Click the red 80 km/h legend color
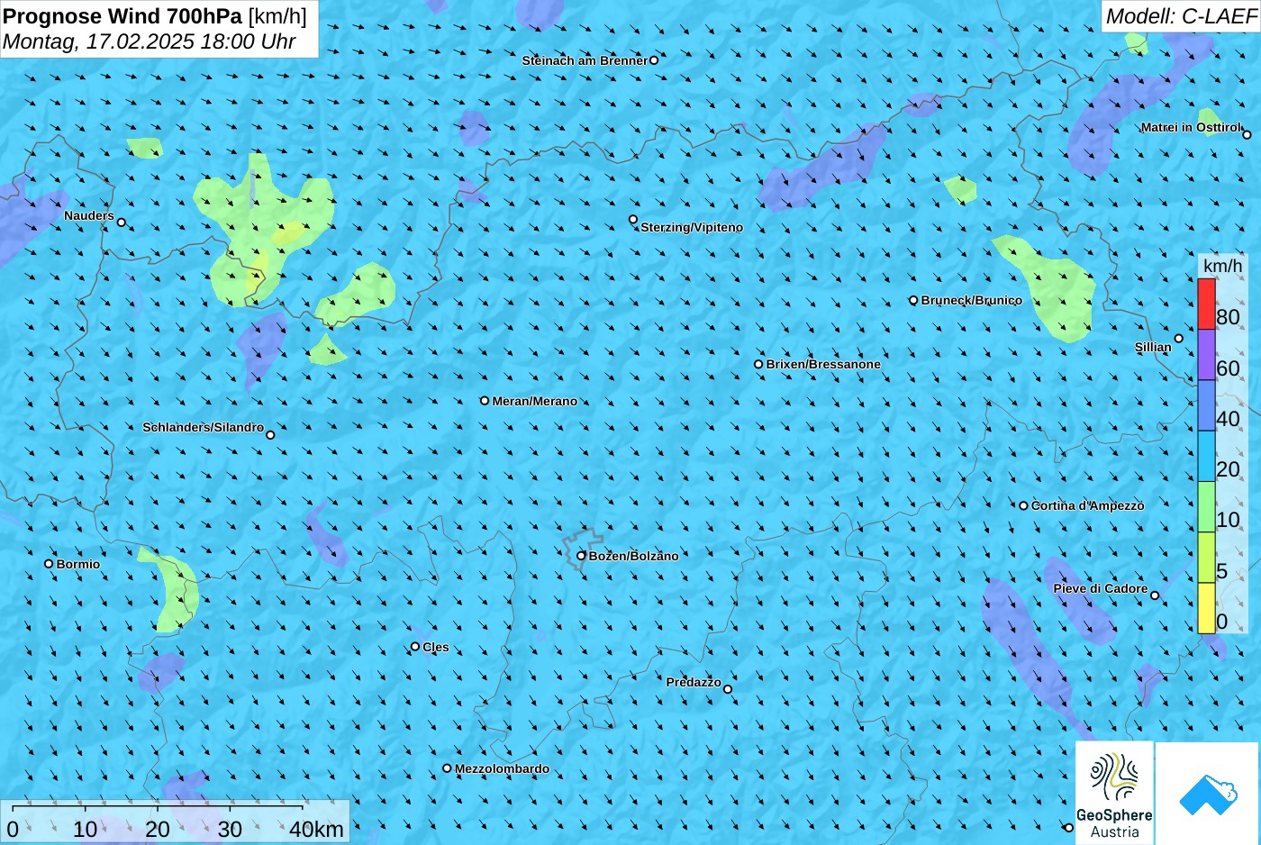 tap(1206, 304)
